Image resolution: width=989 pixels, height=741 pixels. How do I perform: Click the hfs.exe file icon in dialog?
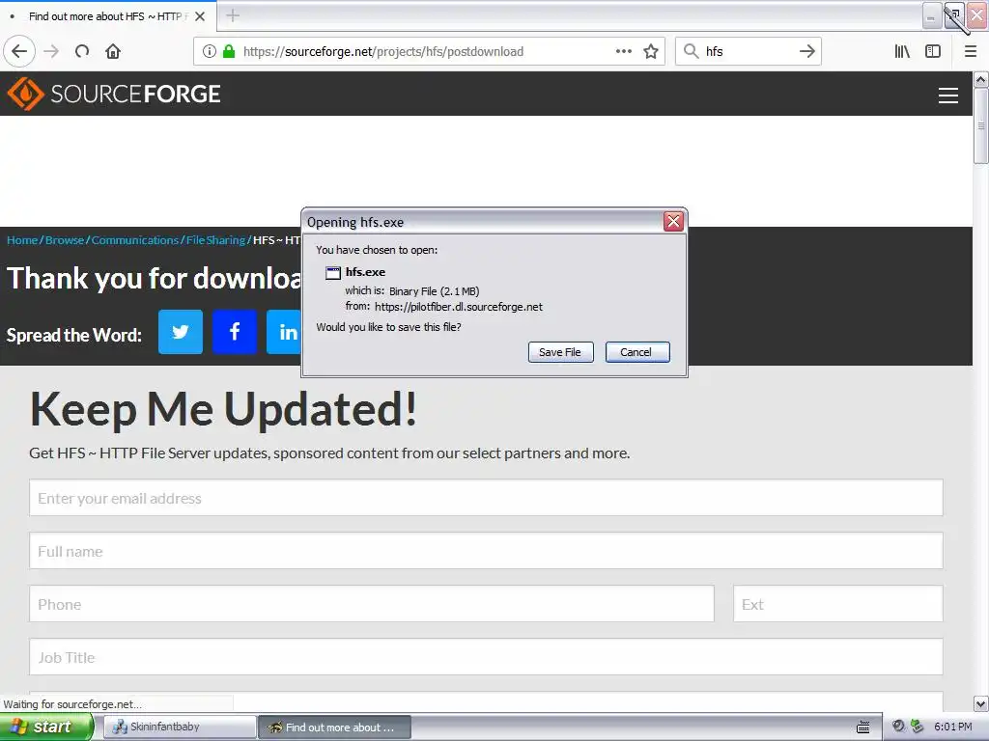(333, 272)
